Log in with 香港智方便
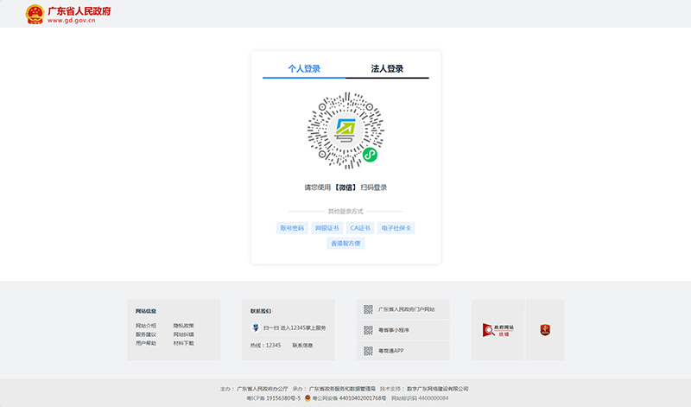 pyautogui.click(x=345, y=244)
